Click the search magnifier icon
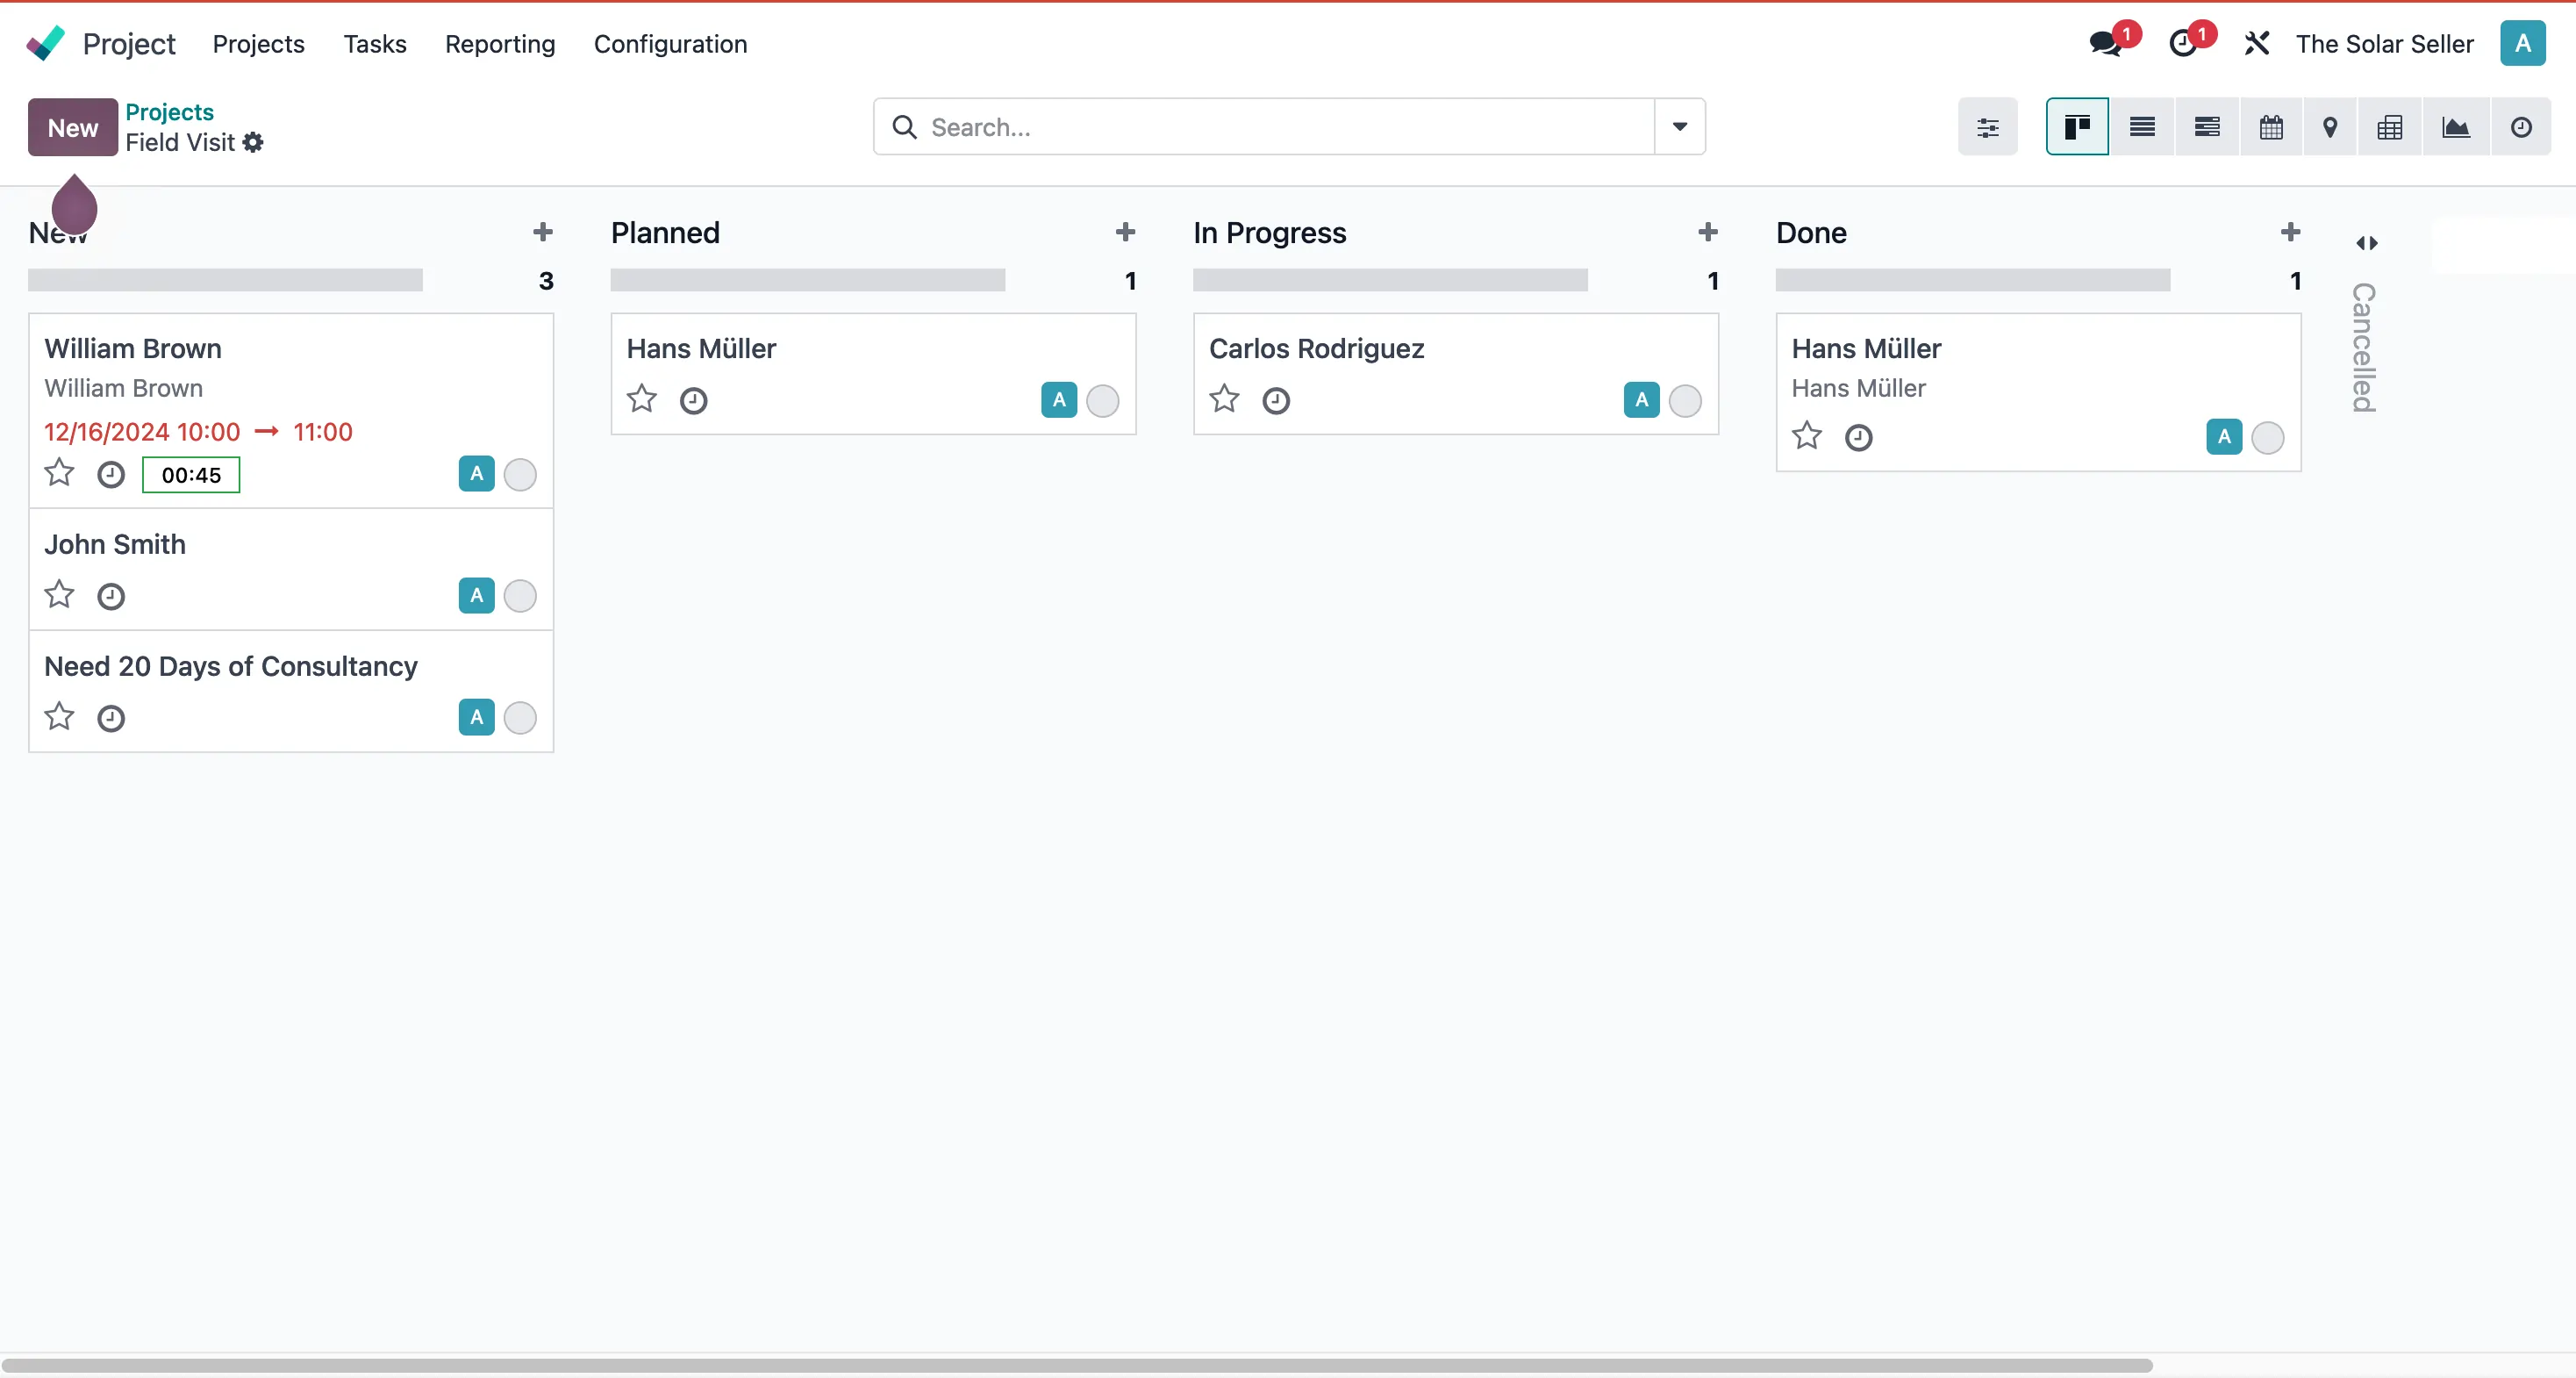Viewport: 2576px width, 1378px height. (904, 127)
